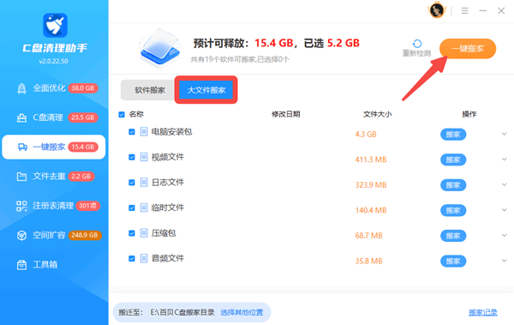The height and width of the screenshot is (325, 514).
Task: Click the 323.9 MB size value
Action: pos(371,185)
